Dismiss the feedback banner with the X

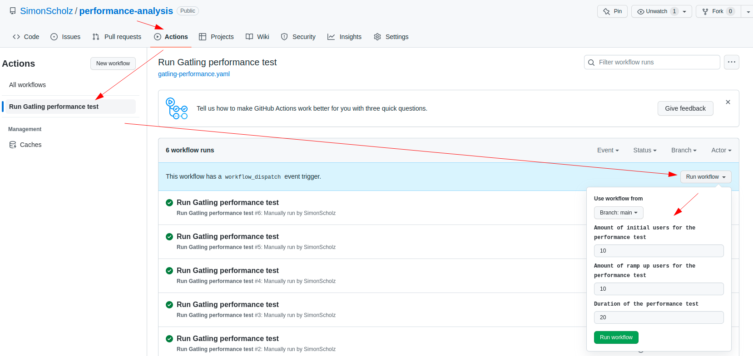(x=728, y=102)
